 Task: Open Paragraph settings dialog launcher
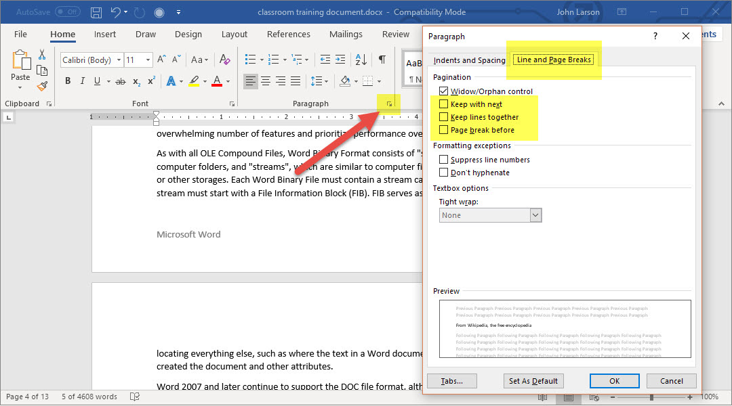pyautogui.click(x=390, y=104)
